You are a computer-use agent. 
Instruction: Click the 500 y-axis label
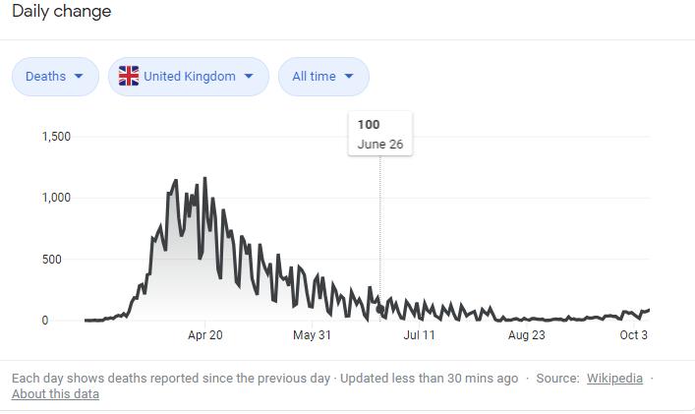click(61, 260)
